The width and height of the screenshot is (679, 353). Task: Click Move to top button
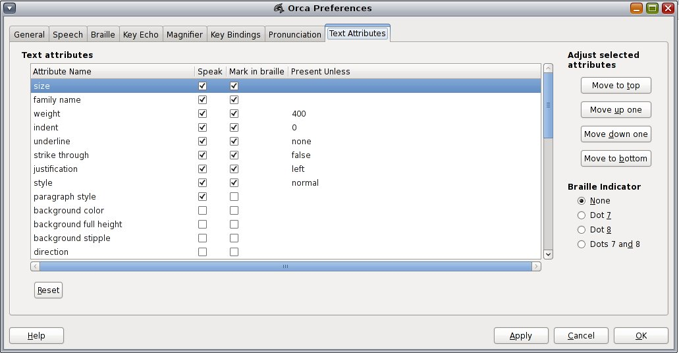[x=616, y=86]
